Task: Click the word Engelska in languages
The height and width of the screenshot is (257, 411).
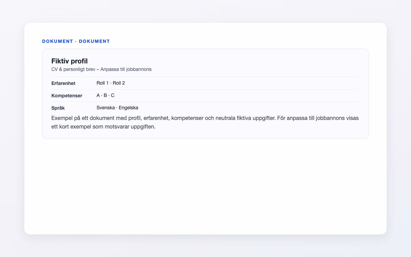Action: 128,108
